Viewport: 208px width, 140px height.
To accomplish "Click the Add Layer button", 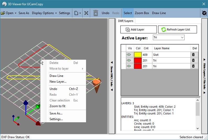I will coord(138,29).
